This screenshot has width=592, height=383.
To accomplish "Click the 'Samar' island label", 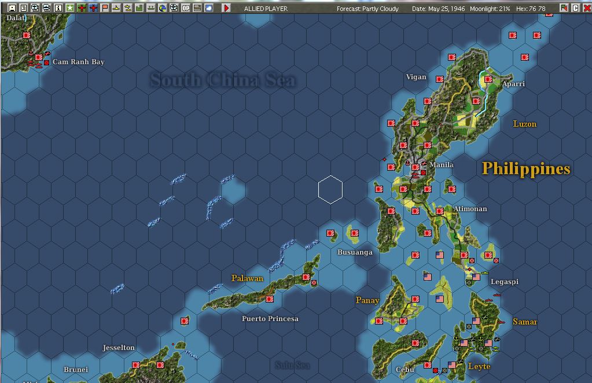I will [x=525, y=322].
